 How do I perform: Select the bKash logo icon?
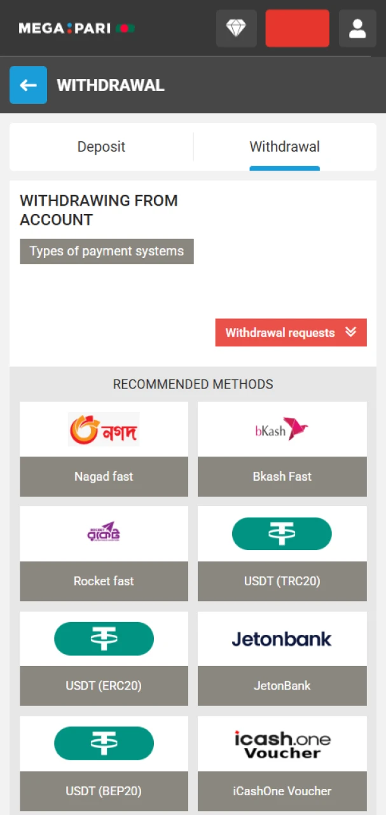click(282, 429)
